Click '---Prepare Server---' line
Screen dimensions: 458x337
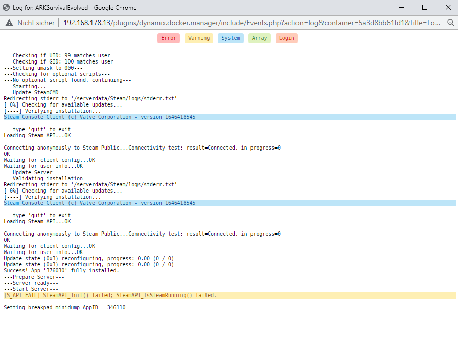(x=34, y=277)
